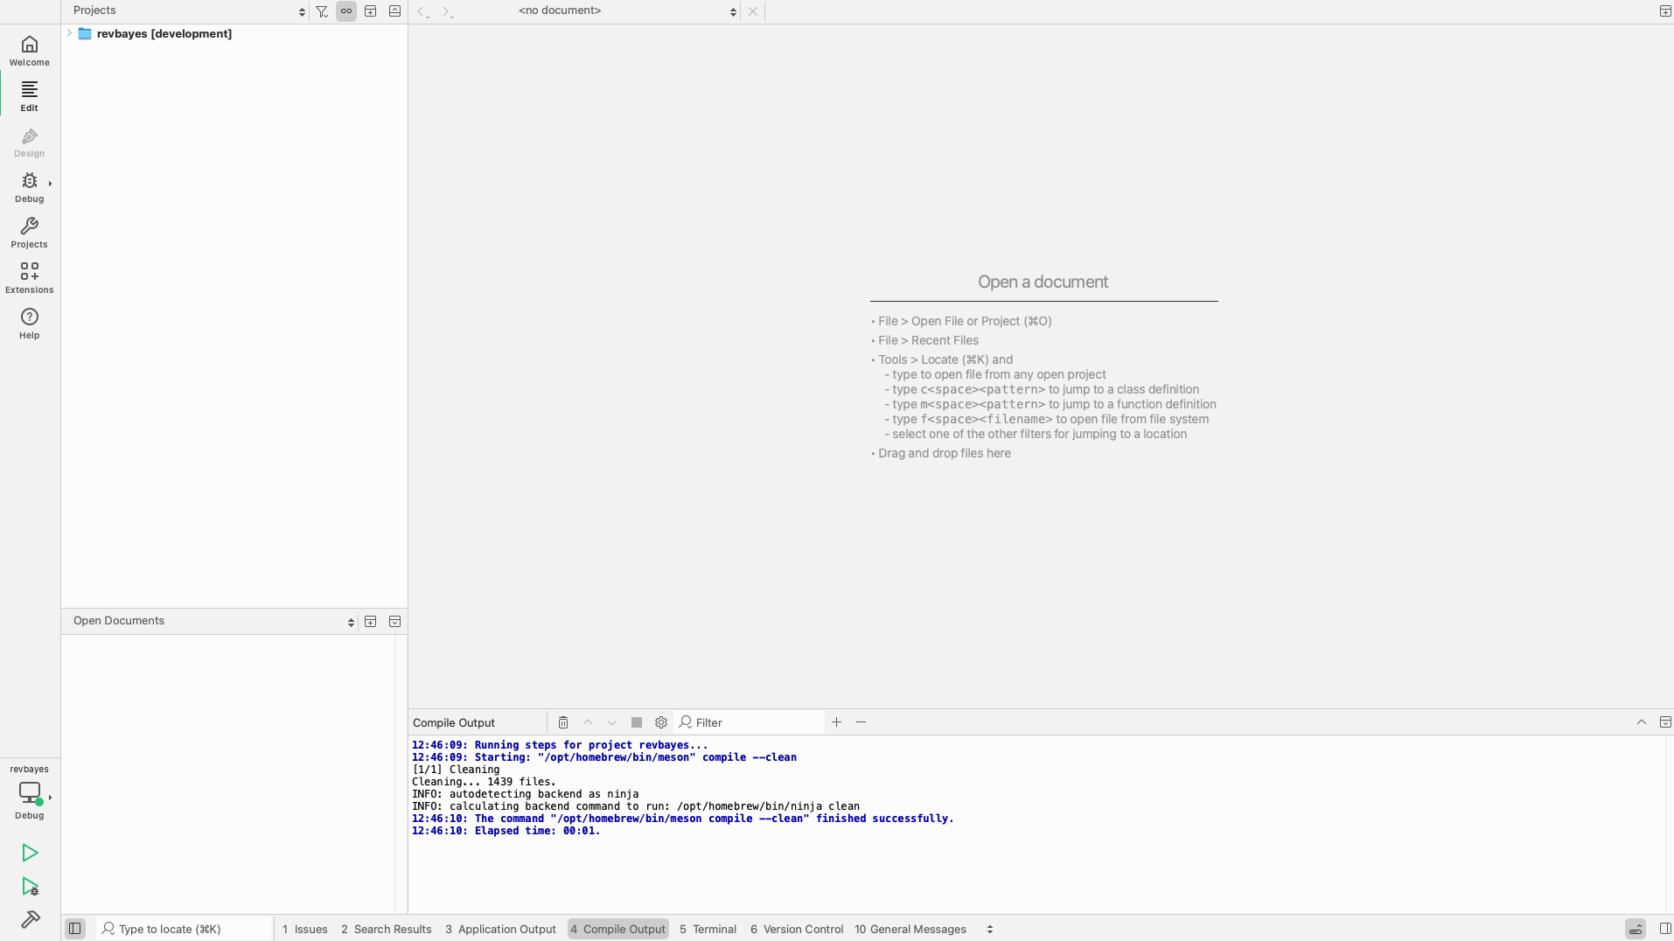
Task: Open the Welcome mode
Action: [29, 51]
